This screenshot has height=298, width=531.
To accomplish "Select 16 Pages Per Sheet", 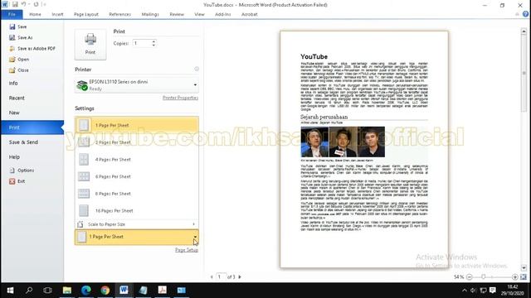I will pos(137,210).
